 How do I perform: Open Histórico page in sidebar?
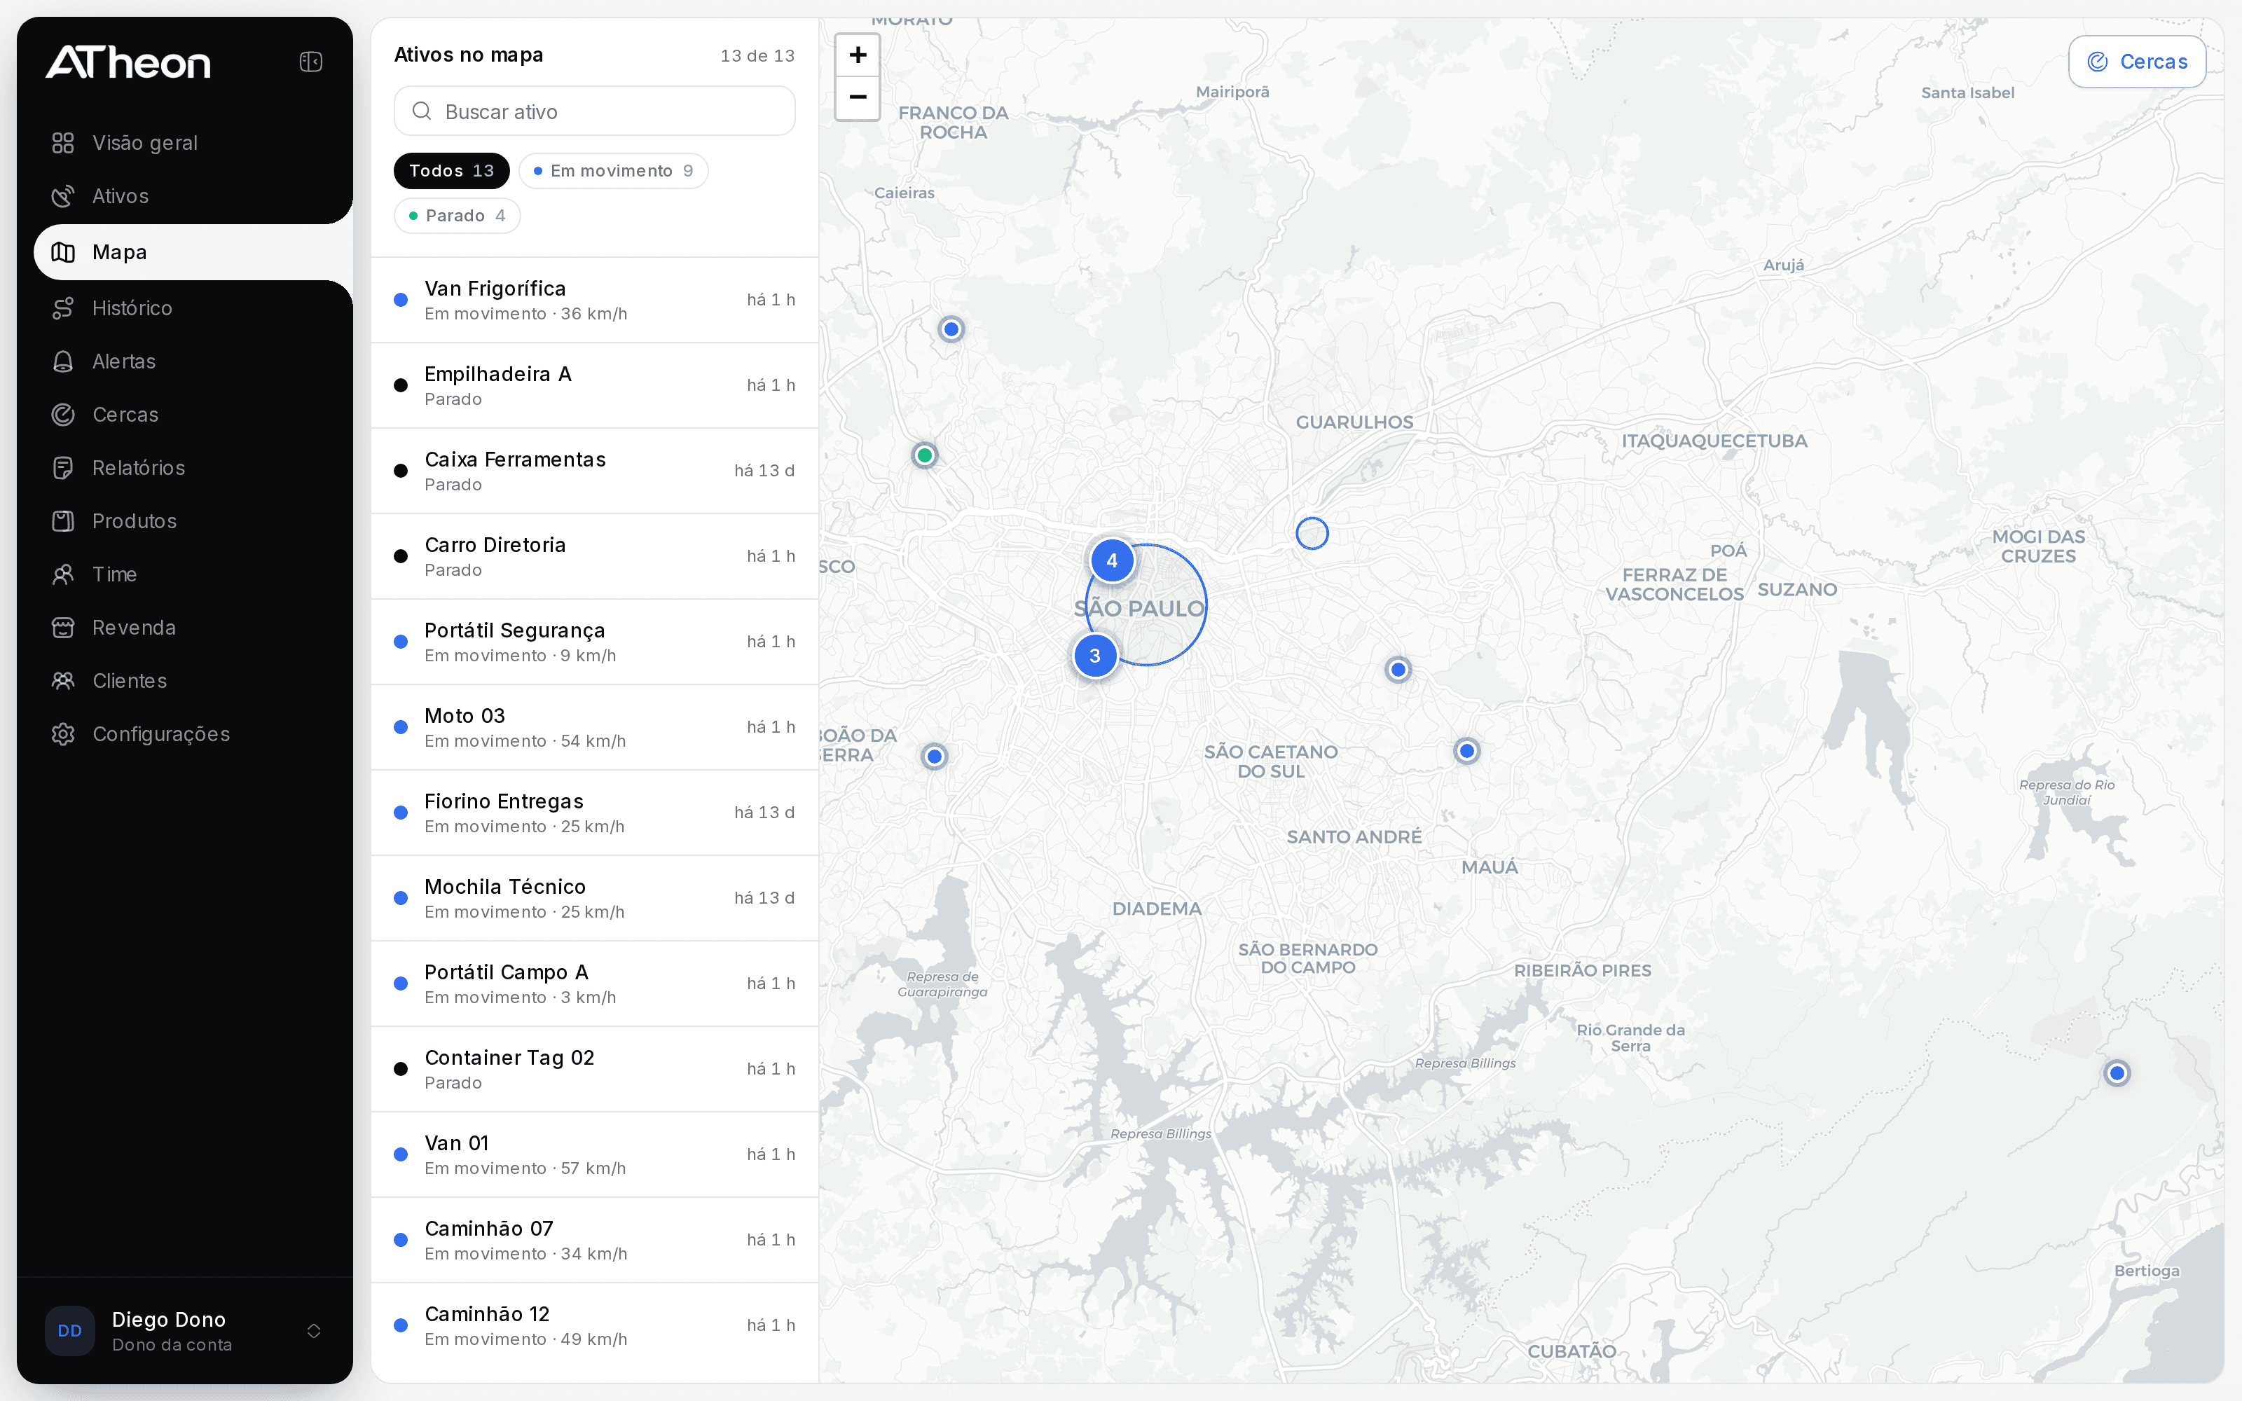[x=193, y=308]
